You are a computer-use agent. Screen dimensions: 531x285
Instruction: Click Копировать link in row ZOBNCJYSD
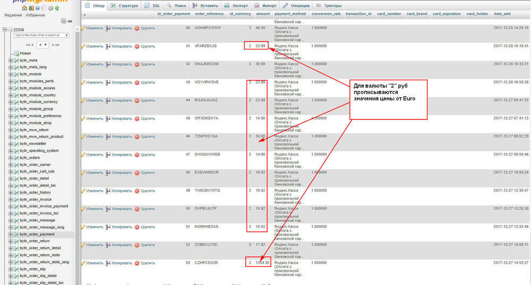(x=122, y=245)
